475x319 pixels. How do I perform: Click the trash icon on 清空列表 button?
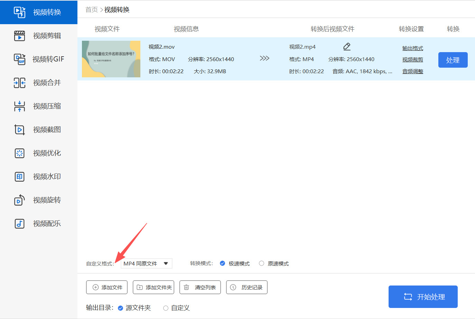tap(186, 287)
